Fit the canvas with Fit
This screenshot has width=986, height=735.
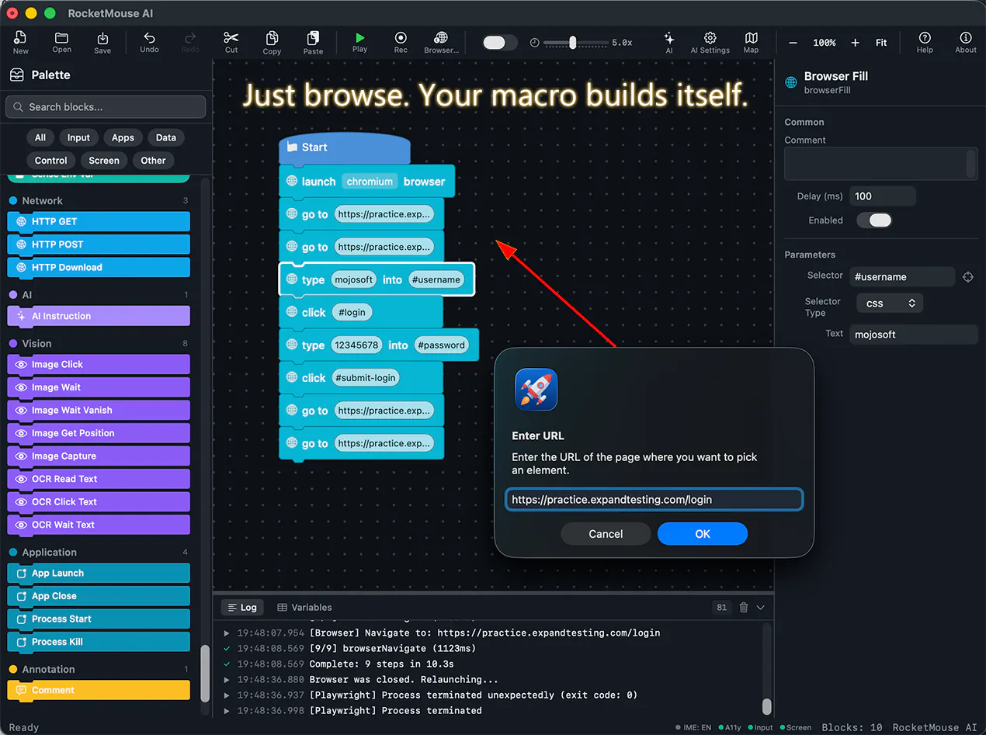[881, 43]
